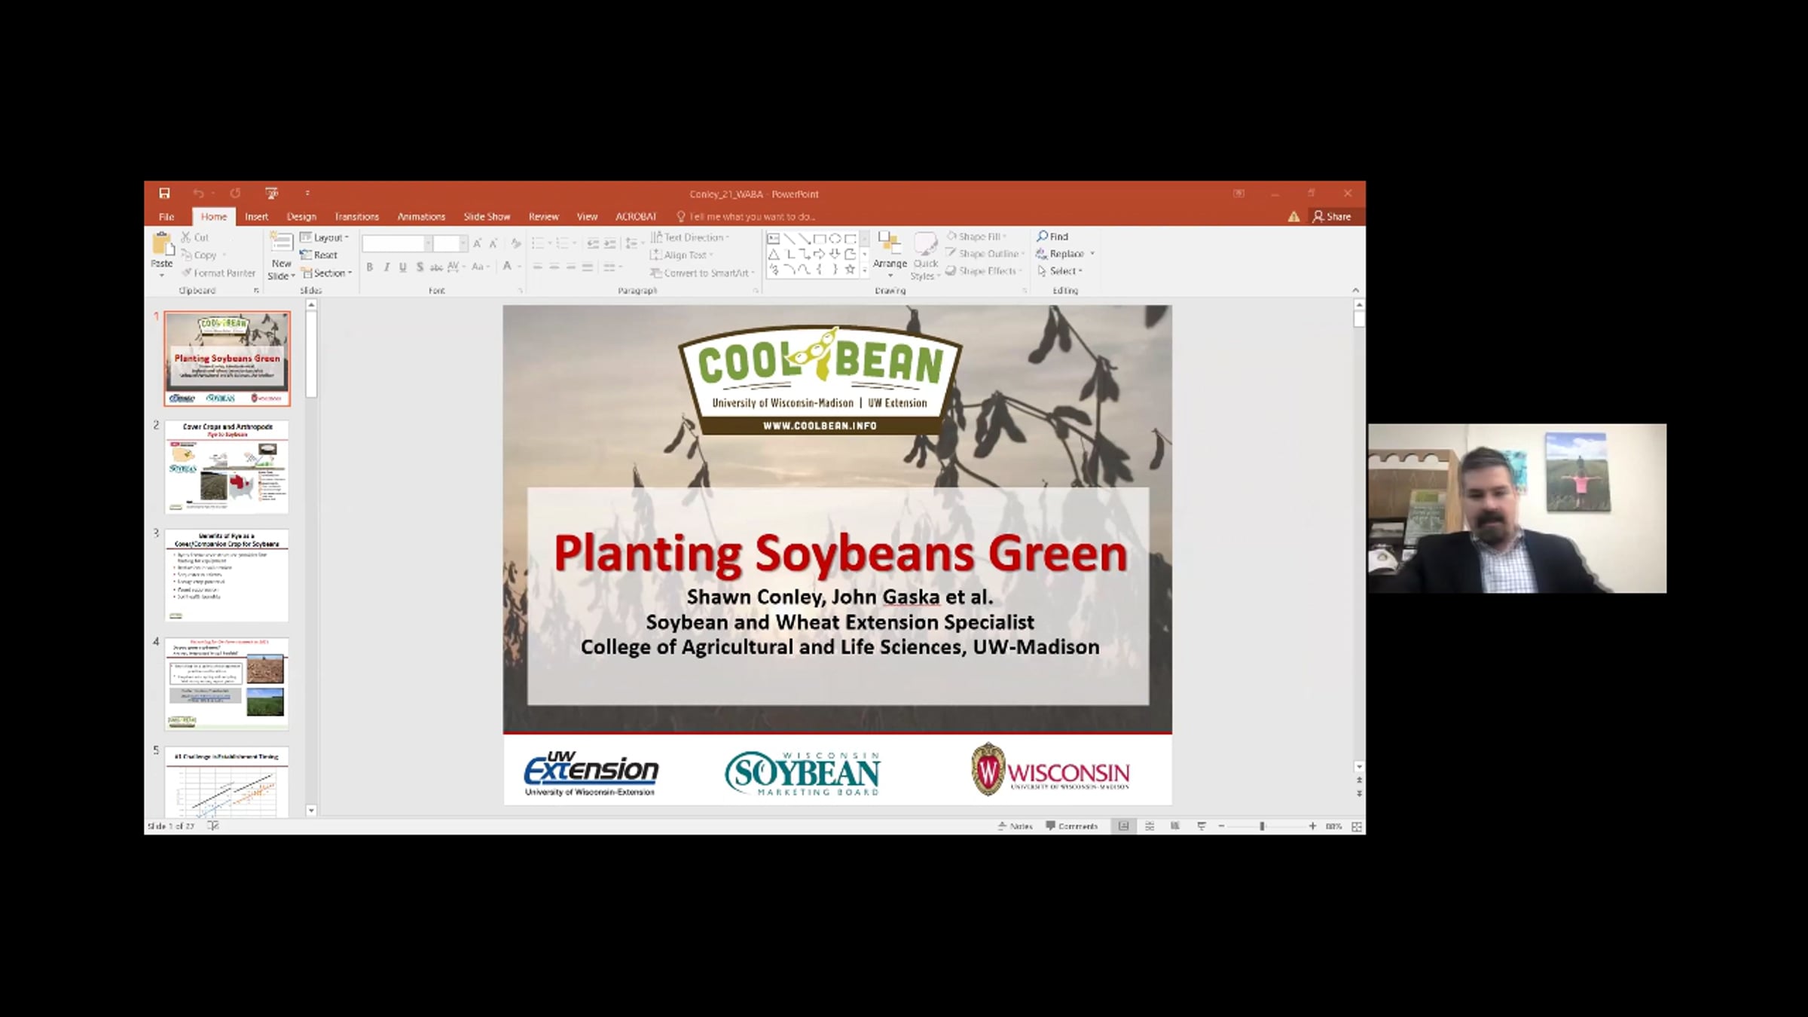The width and height of the screenshot is (1808, 1017).
Task: Select the star shape in shapes gallery
Action: 850,269
